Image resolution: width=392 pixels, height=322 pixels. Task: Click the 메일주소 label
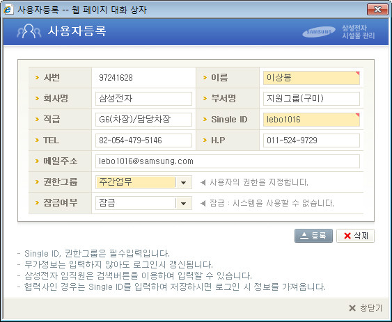(x=61, y=161)
